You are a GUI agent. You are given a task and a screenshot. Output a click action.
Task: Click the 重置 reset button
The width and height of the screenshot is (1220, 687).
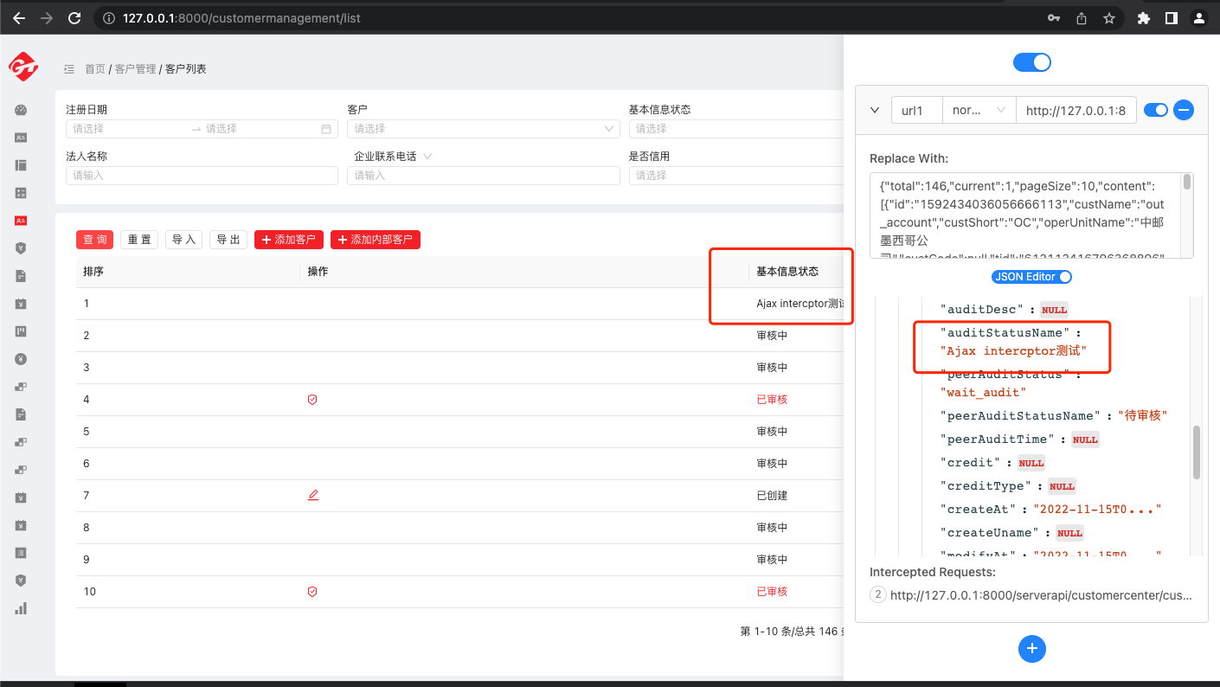139,240
